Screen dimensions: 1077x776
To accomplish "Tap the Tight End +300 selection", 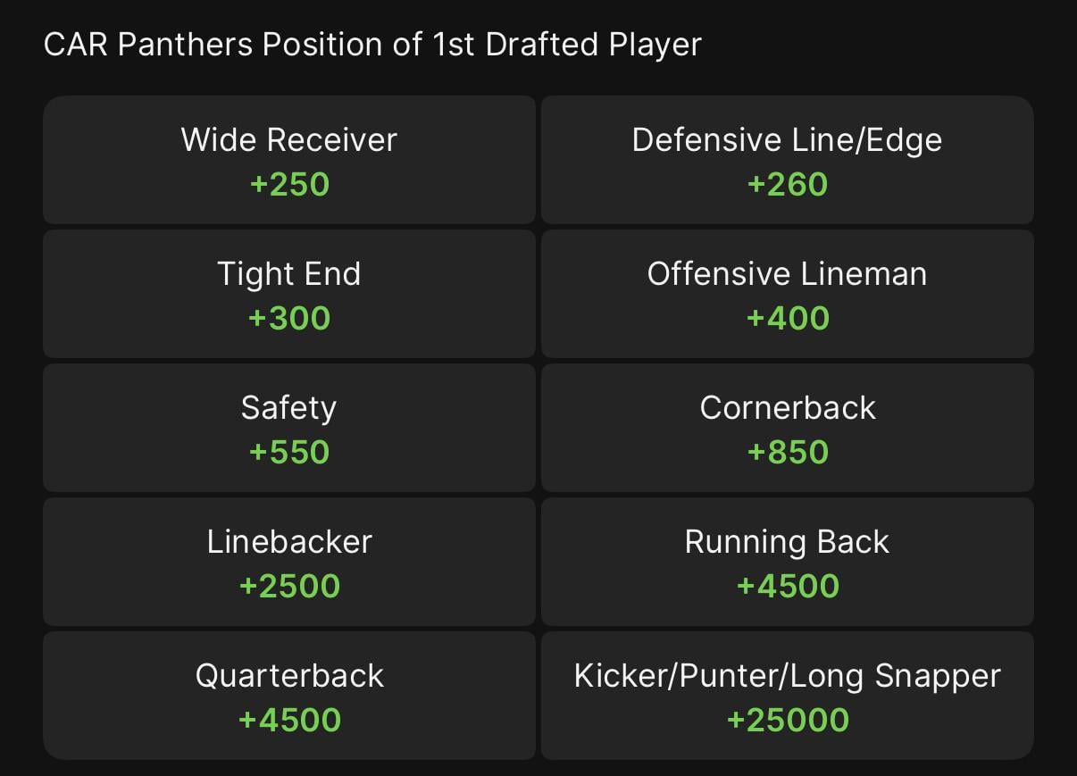I will pyautogui.click(x=288, y=293).
